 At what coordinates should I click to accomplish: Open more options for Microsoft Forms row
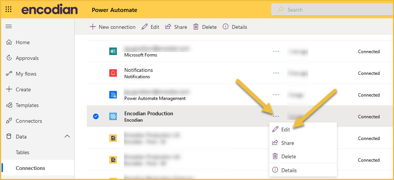pos(276,52)
